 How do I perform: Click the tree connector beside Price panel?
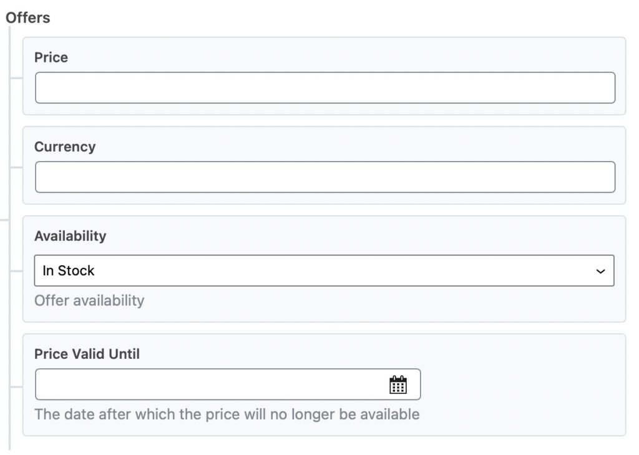tap(16, 78)
